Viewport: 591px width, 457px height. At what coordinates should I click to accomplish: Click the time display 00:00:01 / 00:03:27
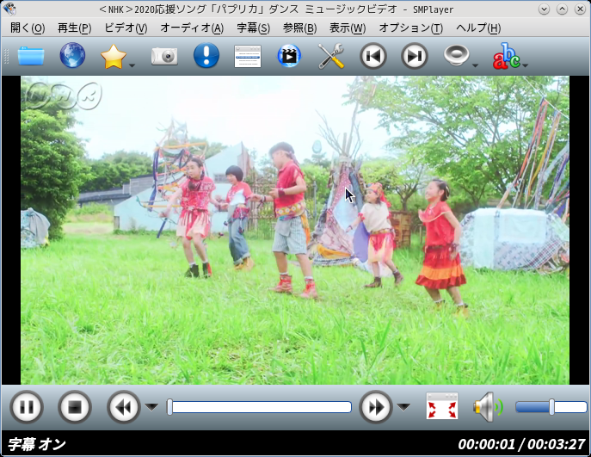coord(521,445)
